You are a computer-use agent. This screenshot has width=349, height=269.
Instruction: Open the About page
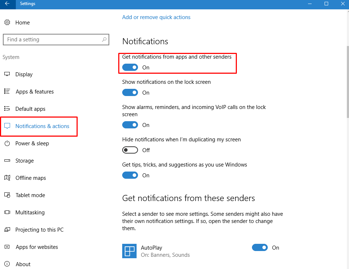(x=23, y=264)
